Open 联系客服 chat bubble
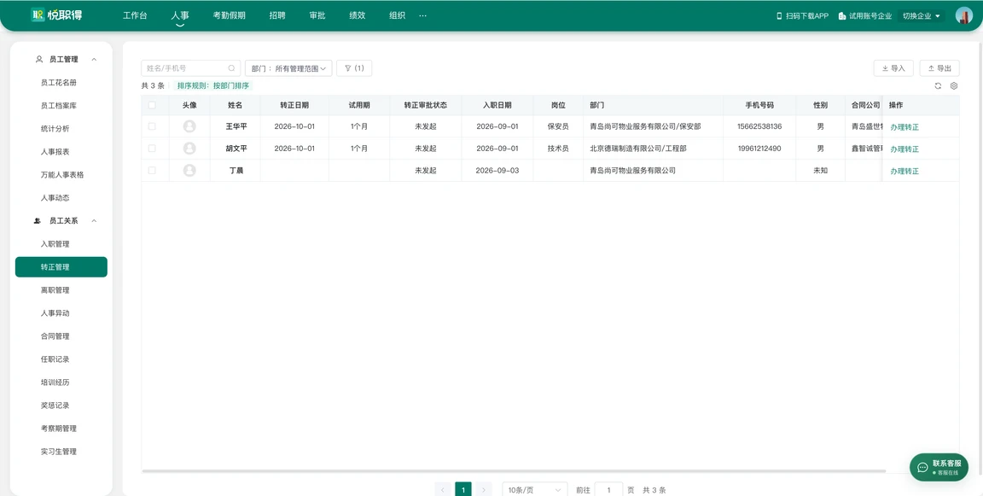The width and height of the screenshot is (983, 496). click(939, 467)
